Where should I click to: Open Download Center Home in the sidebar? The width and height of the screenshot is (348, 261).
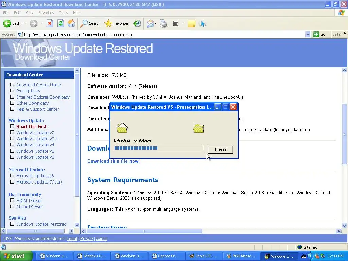(x=39, y=85)
